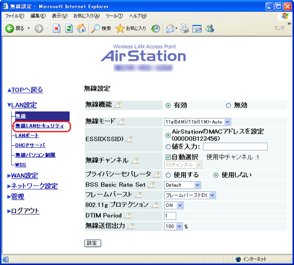The width and height of the screenshot is (294, 265).
Task: Open the 表示(V) menu
Action: point(59,16)
